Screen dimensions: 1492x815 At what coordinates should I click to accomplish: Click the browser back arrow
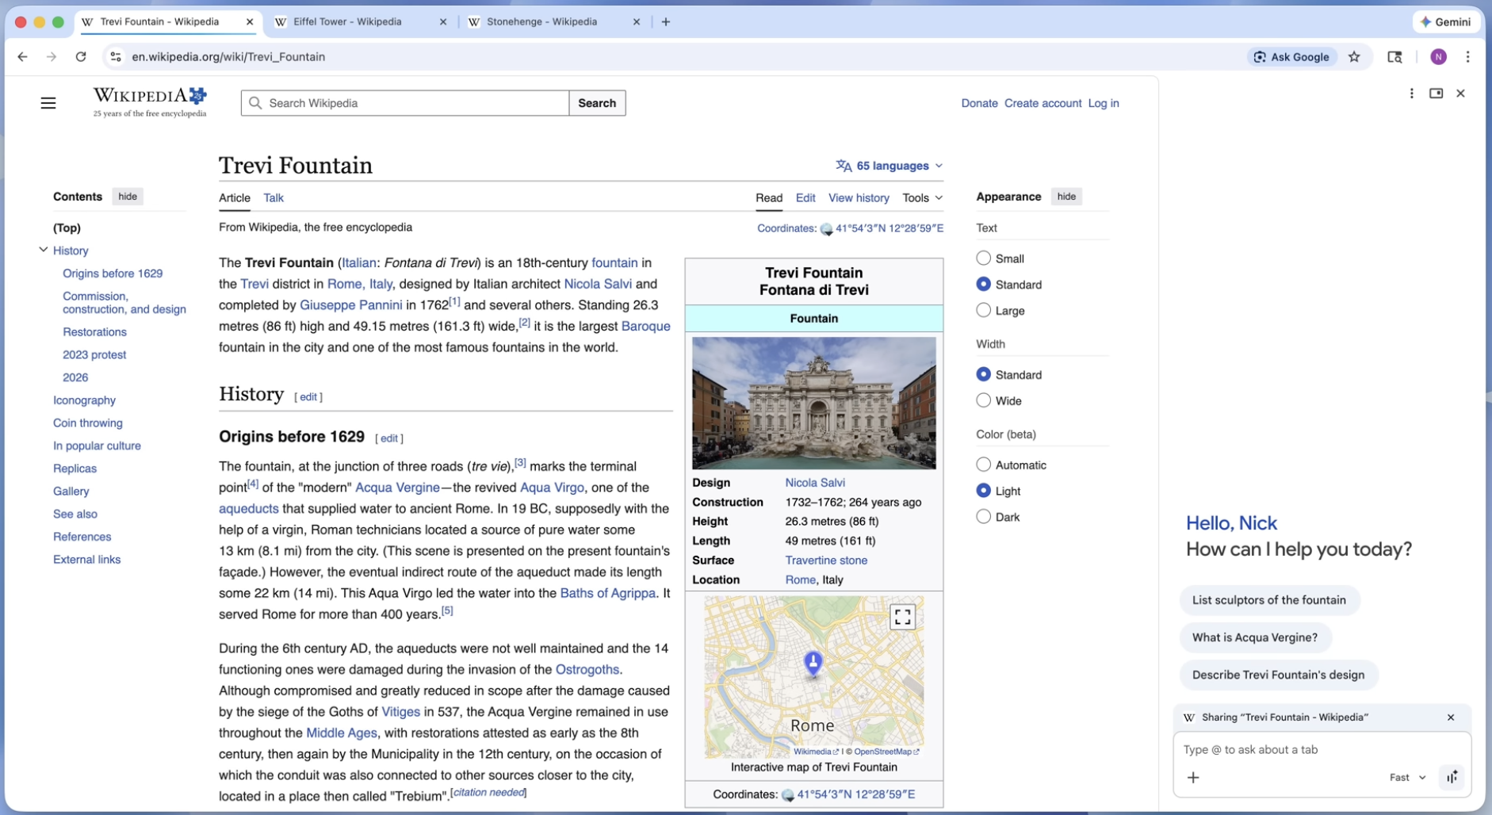22,57
